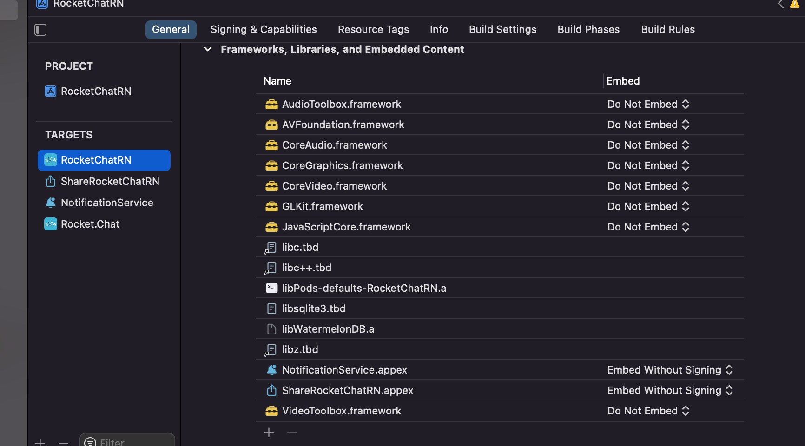Click the NotificationService target bell icon

point(51,203)
